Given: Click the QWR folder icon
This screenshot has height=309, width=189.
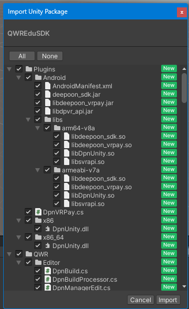Looking at the screenshot, I should [29, 254].
